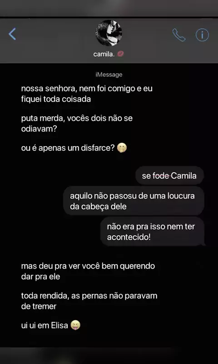Screen dimensions: 218x364
Task: Tap the 'ui ui em Elisa' message
Action: (51, 325)
